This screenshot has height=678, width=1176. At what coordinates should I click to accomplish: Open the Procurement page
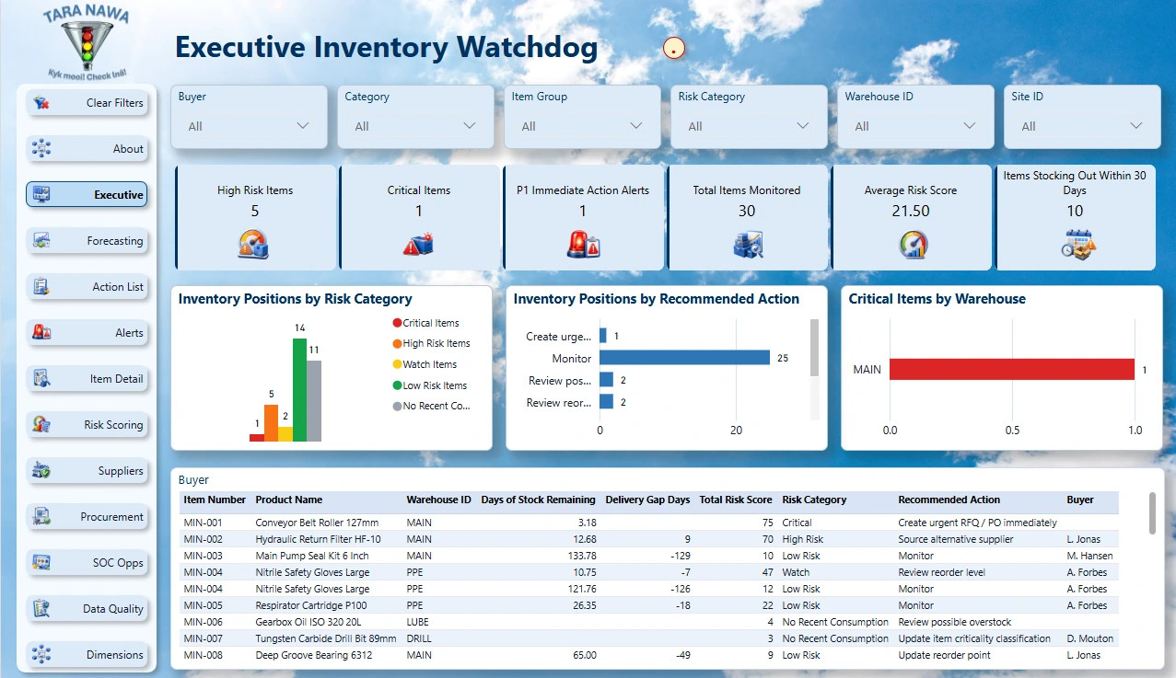pos(87,517)
